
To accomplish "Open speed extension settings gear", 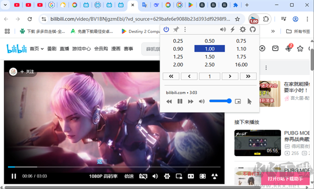I will [x=243, y=30].
